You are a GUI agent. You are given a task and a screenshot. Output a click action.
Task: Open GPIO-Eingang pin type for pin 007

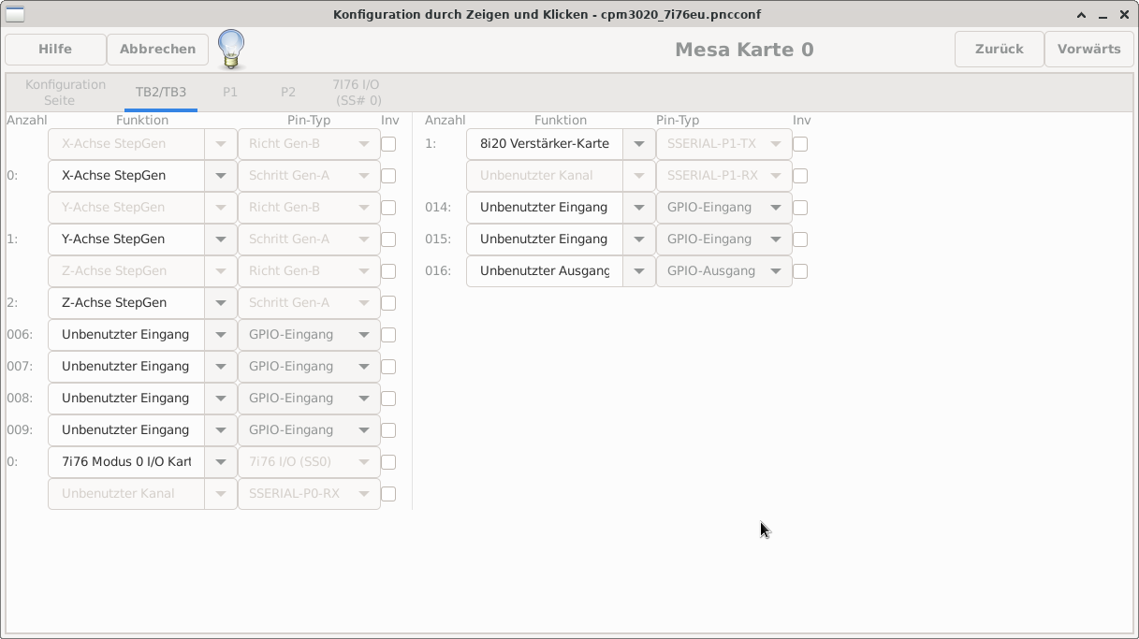[x=364, y=367]
